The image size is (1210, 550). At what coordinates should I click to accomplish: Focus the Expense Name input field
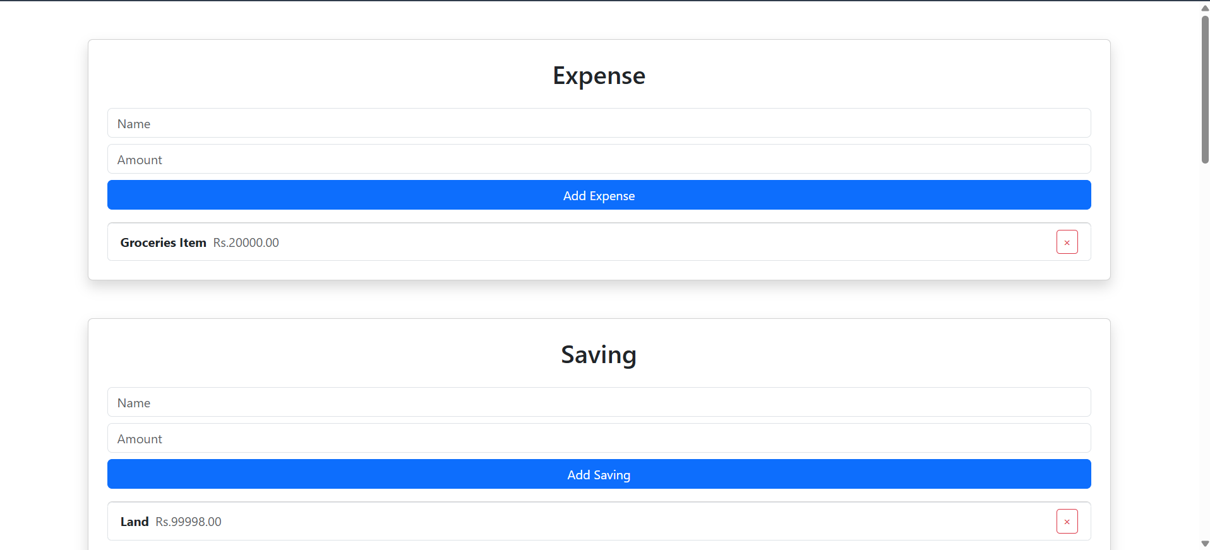(599, 123)
